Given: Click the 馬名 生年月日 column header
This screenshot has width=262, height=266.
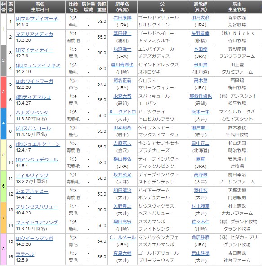Looking at the screenshot, I should [x=40, y=7].
